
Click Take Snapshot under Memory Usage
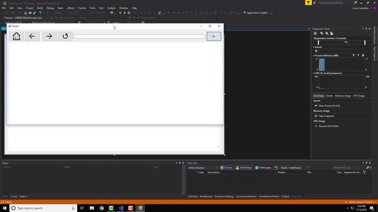[x=326, y=116]
